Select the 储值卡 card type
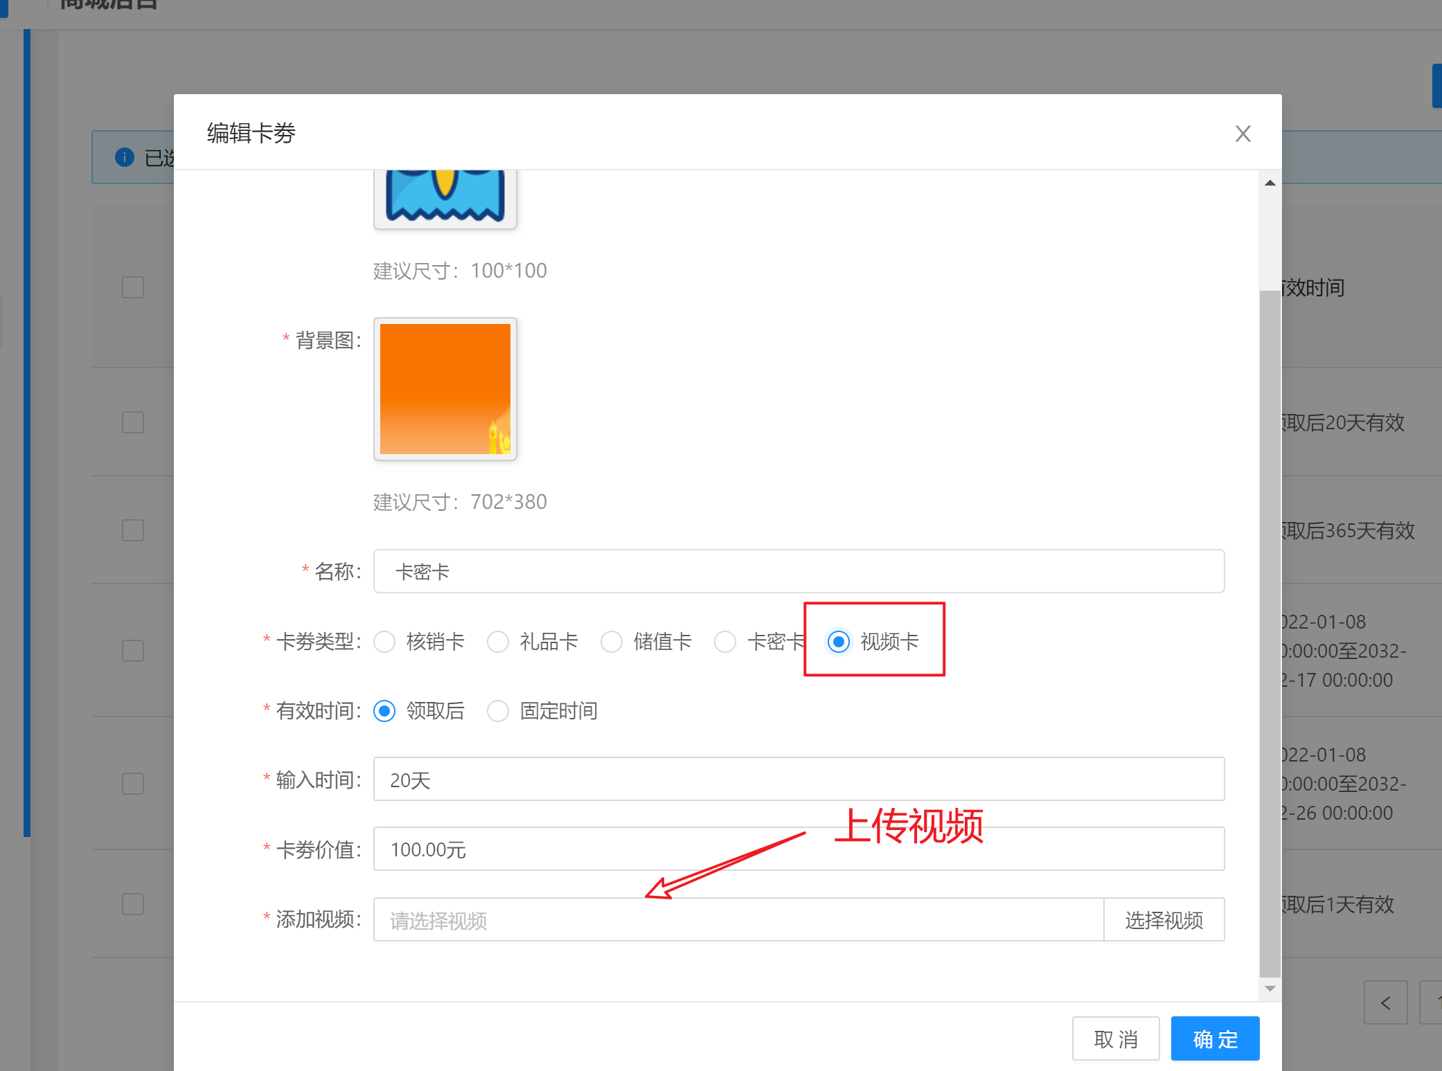Screen dimensions: 1442x1071 (612, 642)
